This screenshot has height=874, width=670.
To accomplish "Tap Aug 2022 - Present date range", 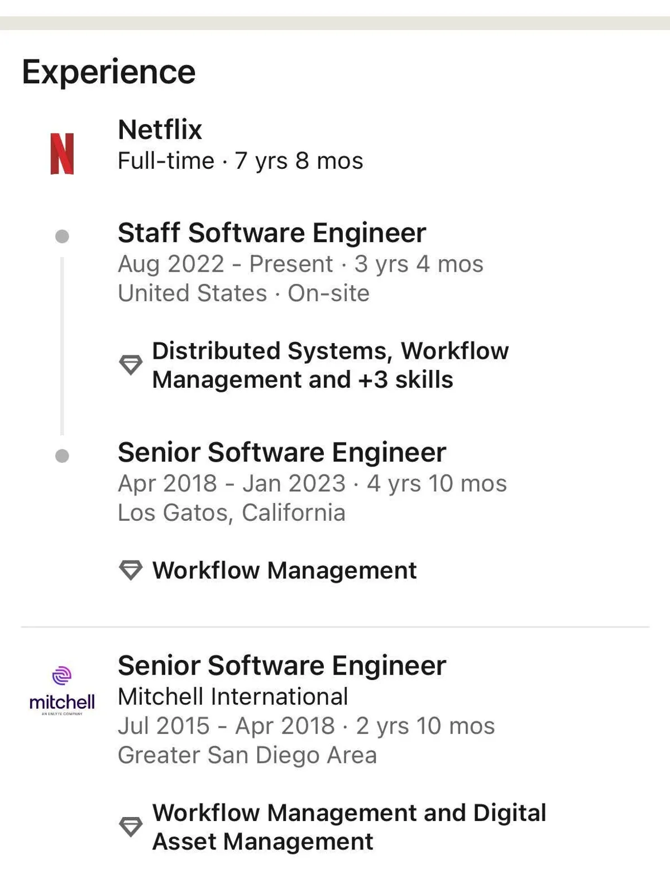I will tap(225, 264).
